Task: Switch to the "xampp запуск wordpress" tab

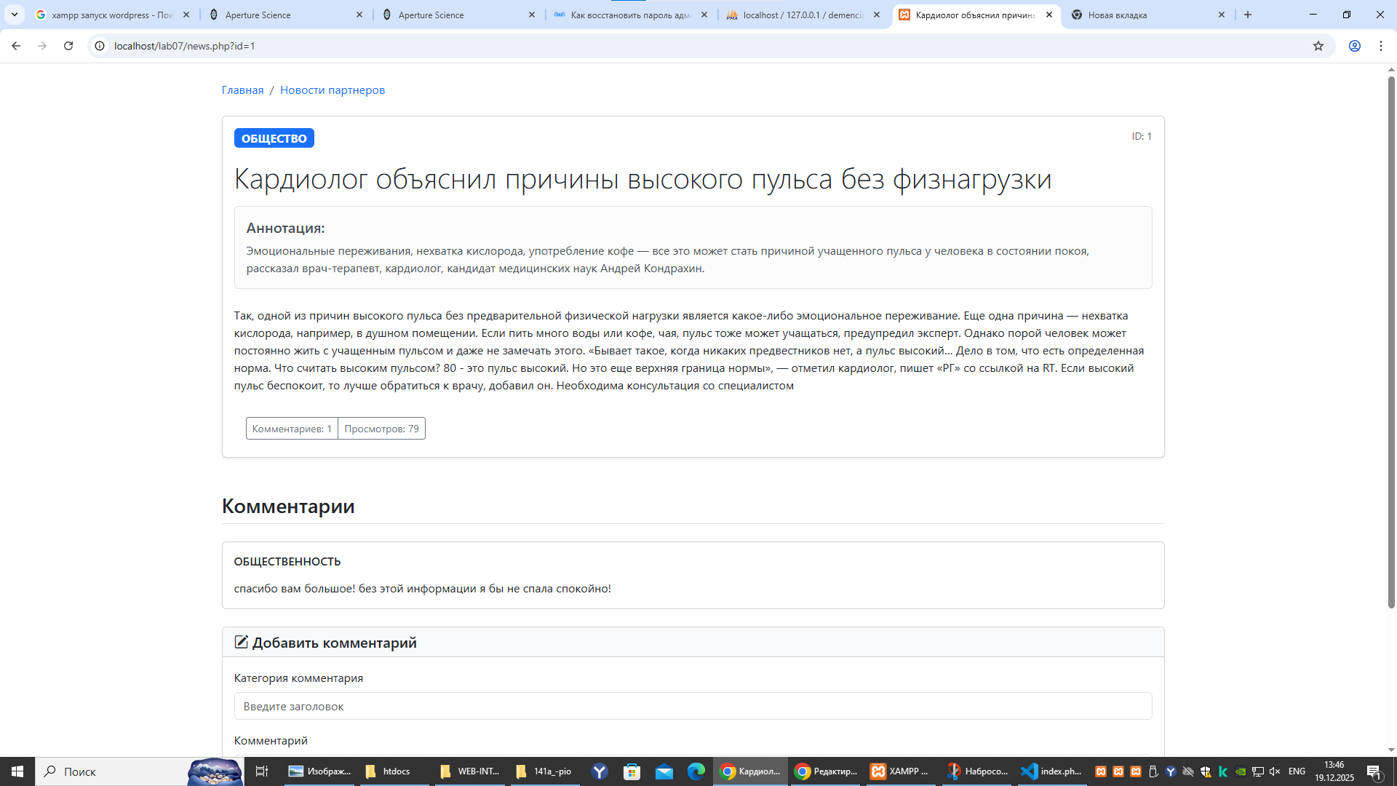Action: pos(109,15)
